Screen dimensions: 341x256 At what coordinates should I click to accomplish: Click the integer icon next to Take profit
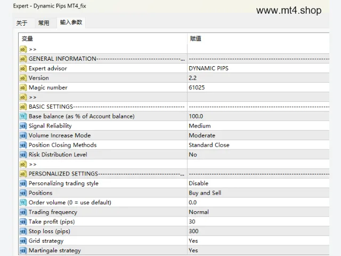pos(23,222)
